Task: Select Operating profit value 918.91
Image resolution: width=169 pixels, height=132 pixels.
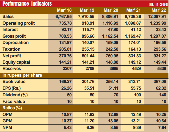Action: (x=88, y=23)
